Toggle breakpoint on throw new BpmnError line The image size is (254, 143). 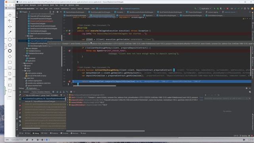[69, 50]
